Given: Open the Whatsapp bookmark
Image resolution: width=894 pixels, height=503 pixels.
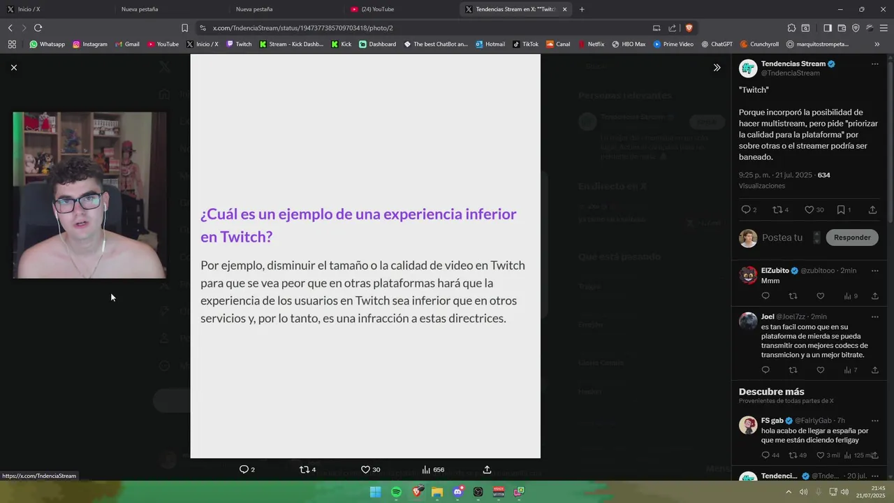Looking at the screenshot, I should (47, 44).
